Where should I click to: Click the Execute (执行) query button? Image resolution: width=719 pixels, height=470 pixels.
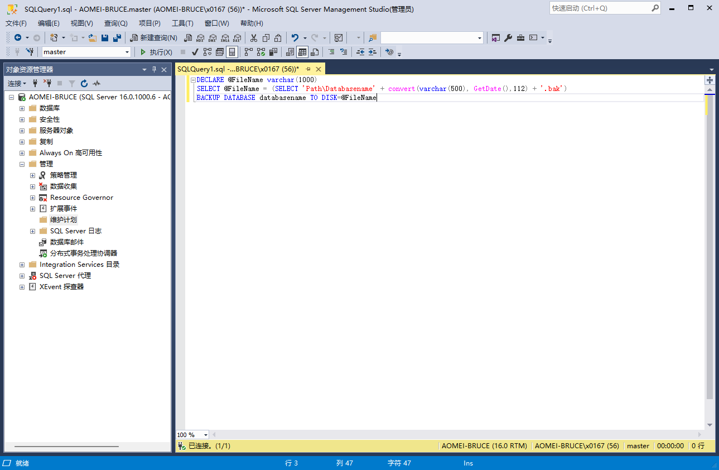pos(156,52)
